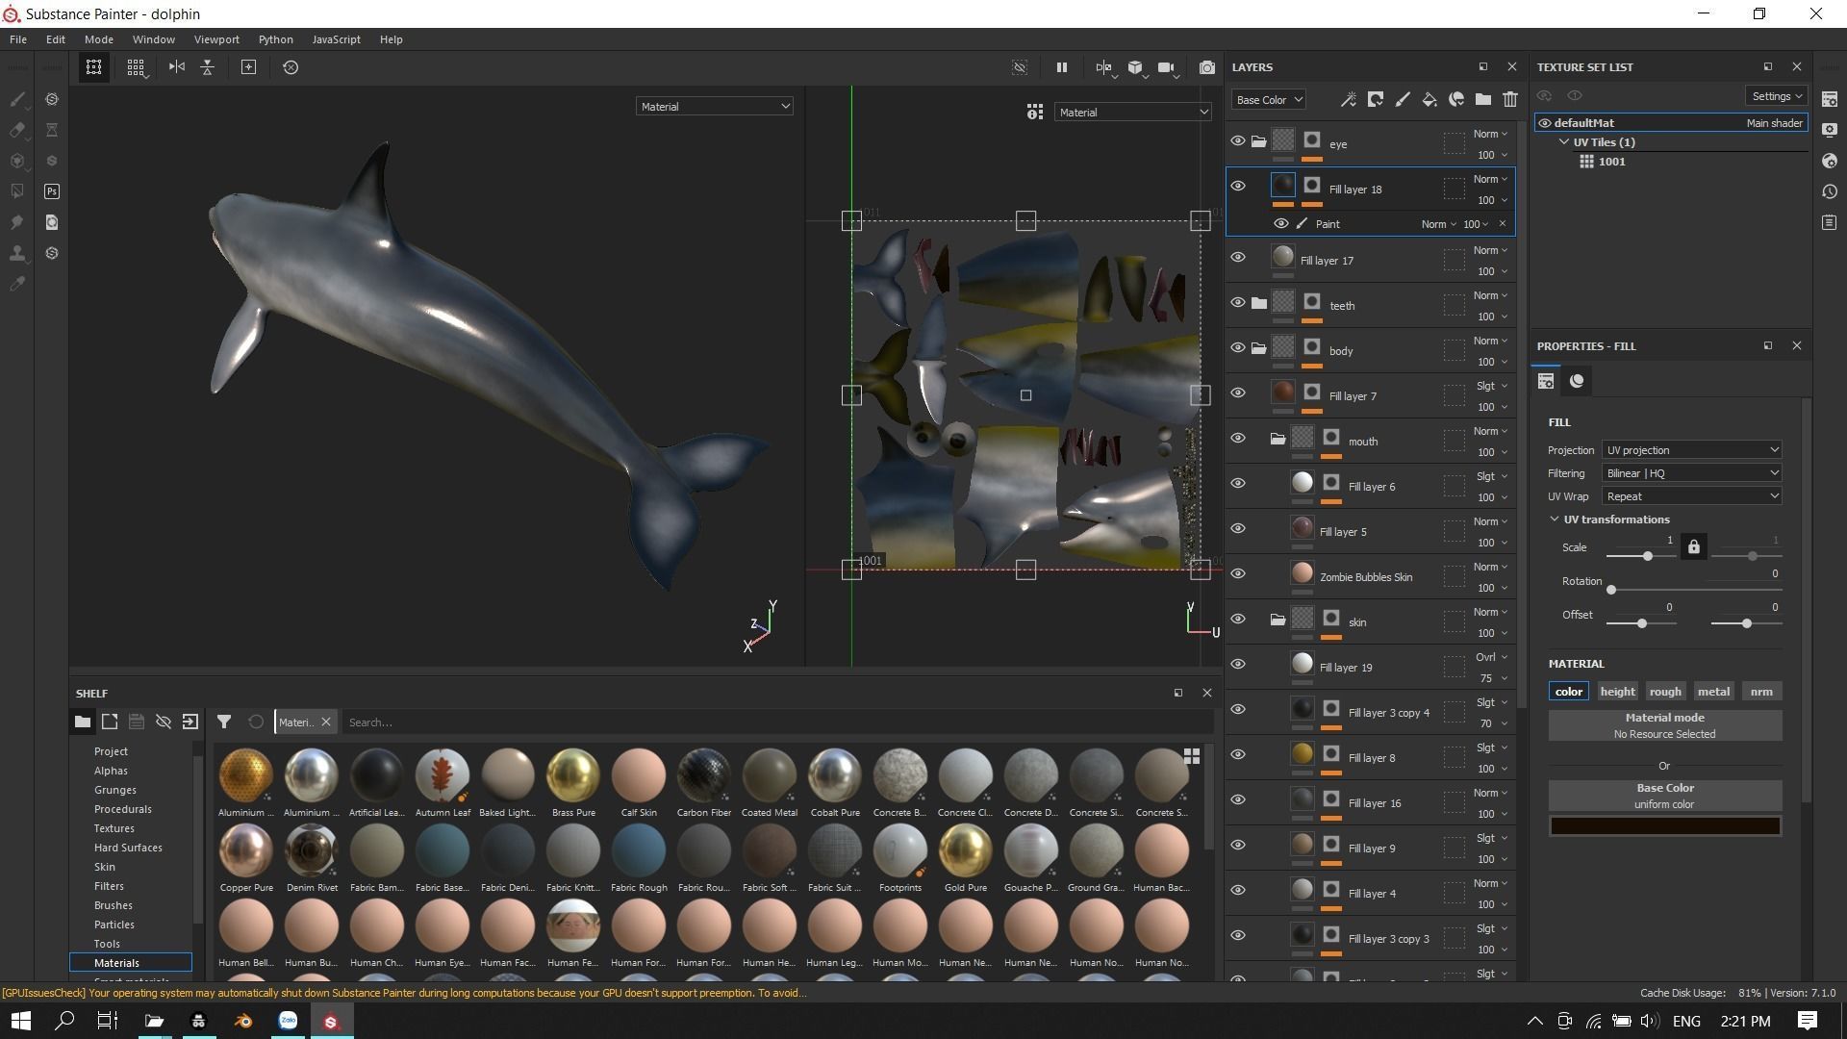Open the Python menu
The width and height of the screenshot is (1847, 1039).
275,39
